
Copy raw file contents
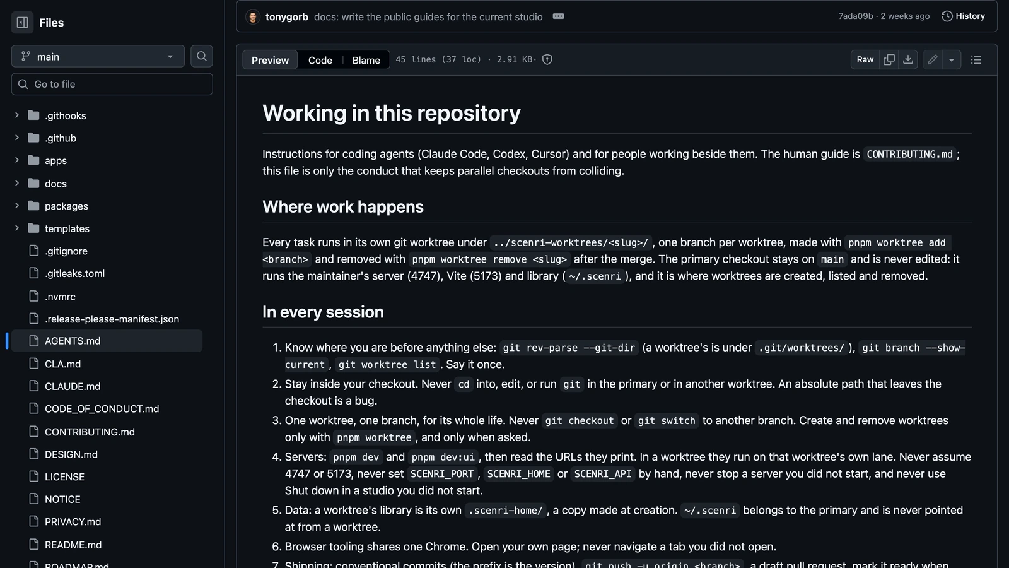pos(889,59)
